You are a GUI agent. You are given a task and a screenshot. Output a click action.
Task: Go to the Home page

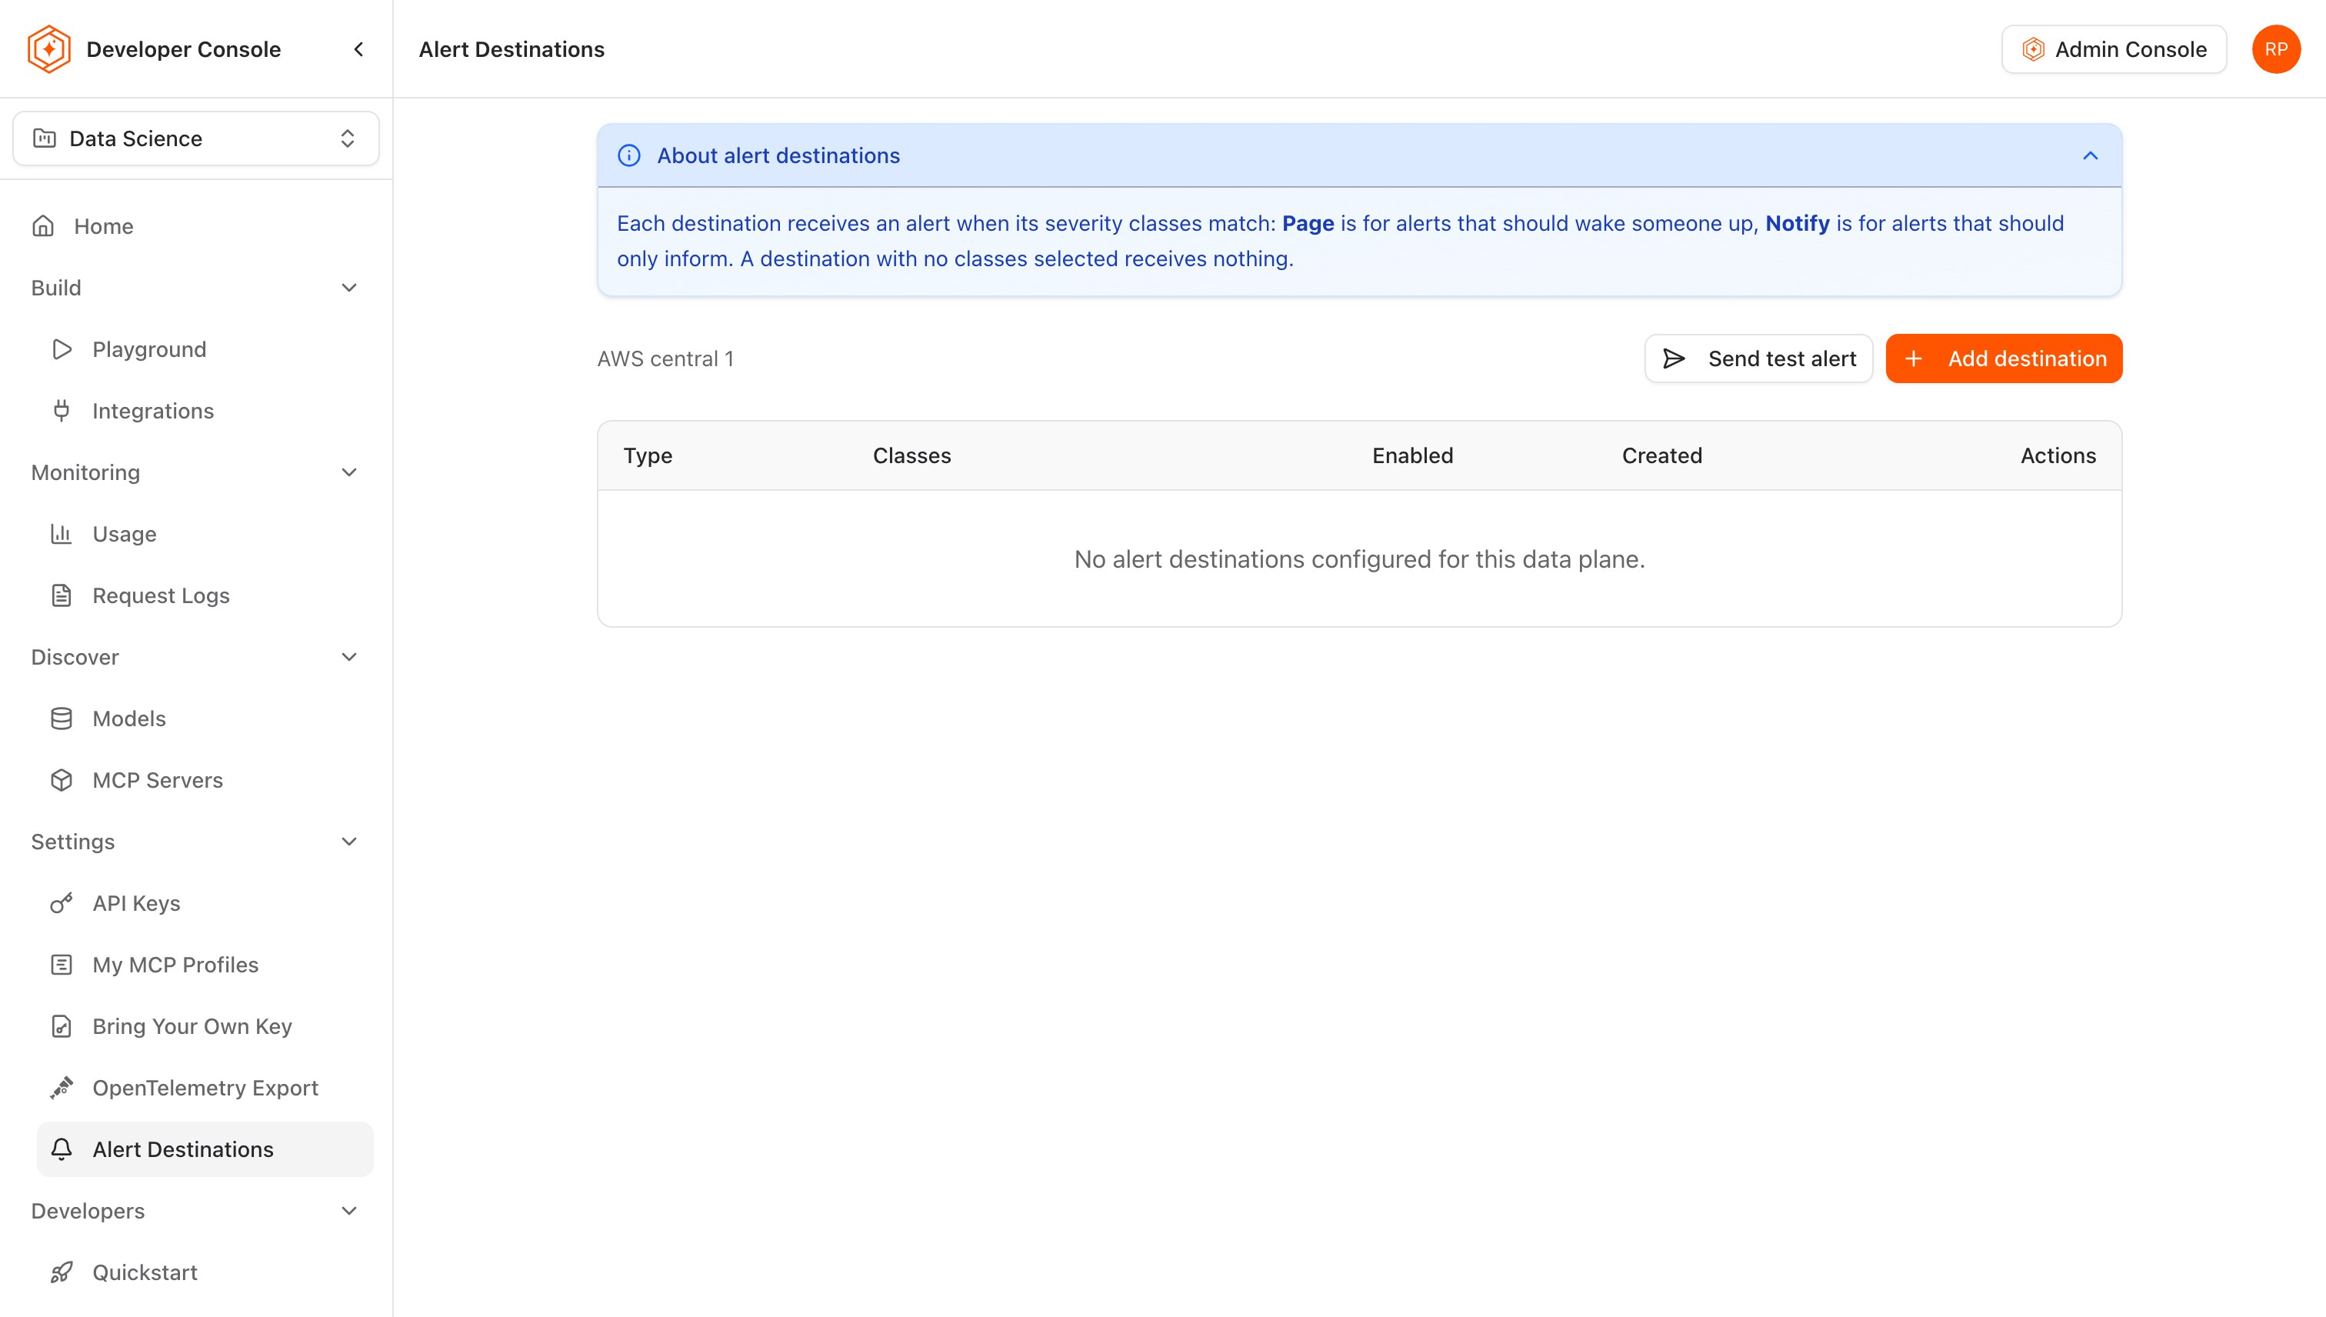196,226
